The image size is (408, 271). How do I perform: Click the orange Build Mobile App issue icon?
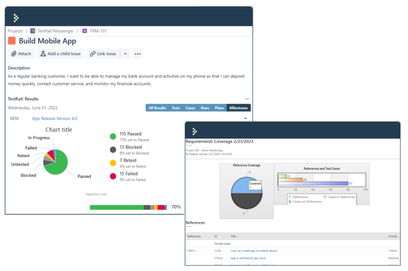[x=12, y=41]
